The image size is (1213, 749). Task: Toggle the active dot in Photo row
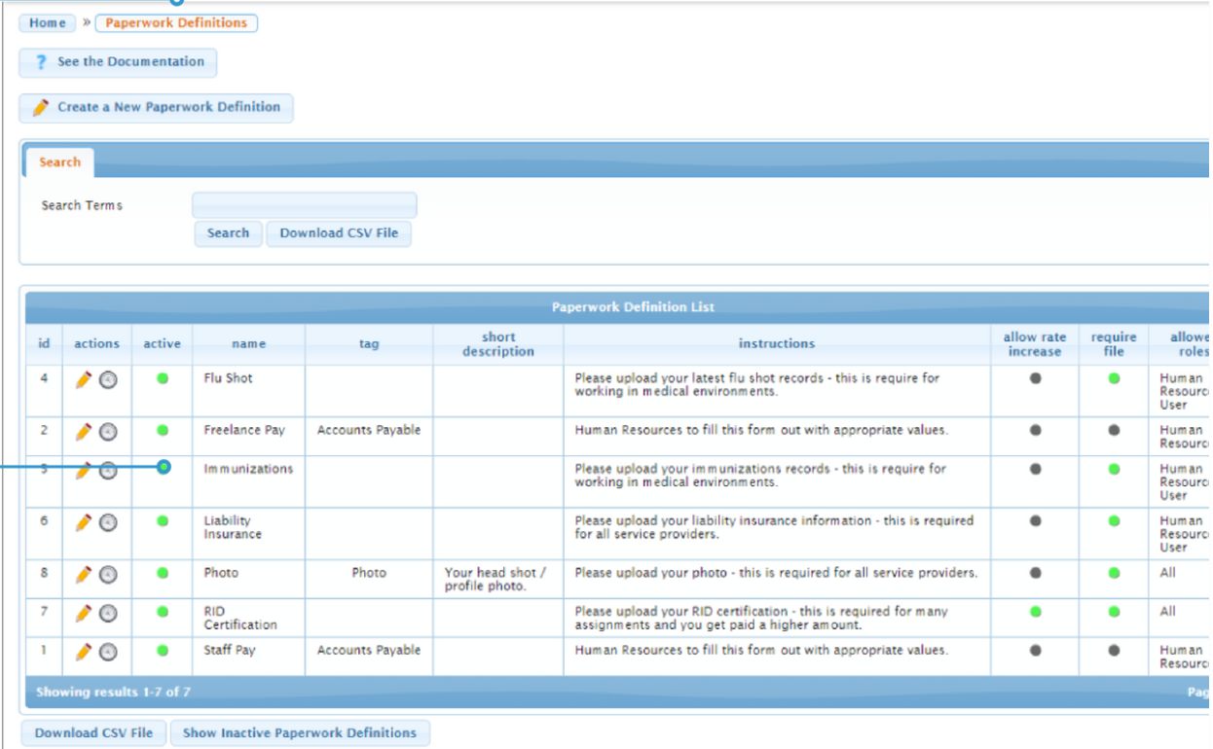(x=163, y=573)
